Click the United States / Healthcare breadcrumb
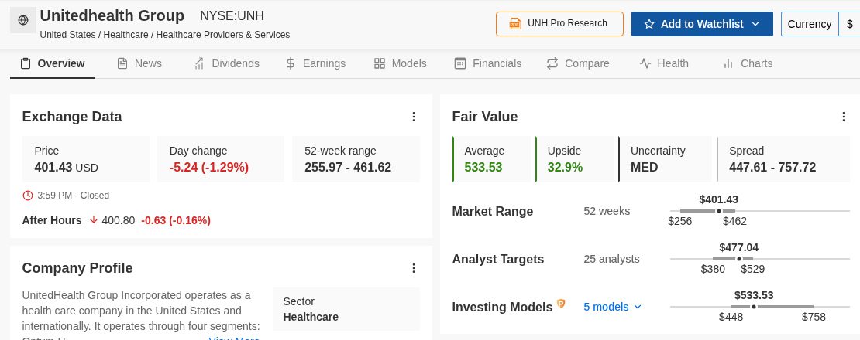The width and height of the screenshot is (860, 340). (x=165, y=35)
